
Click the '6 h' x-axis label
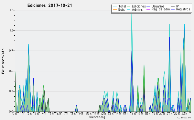59,114
